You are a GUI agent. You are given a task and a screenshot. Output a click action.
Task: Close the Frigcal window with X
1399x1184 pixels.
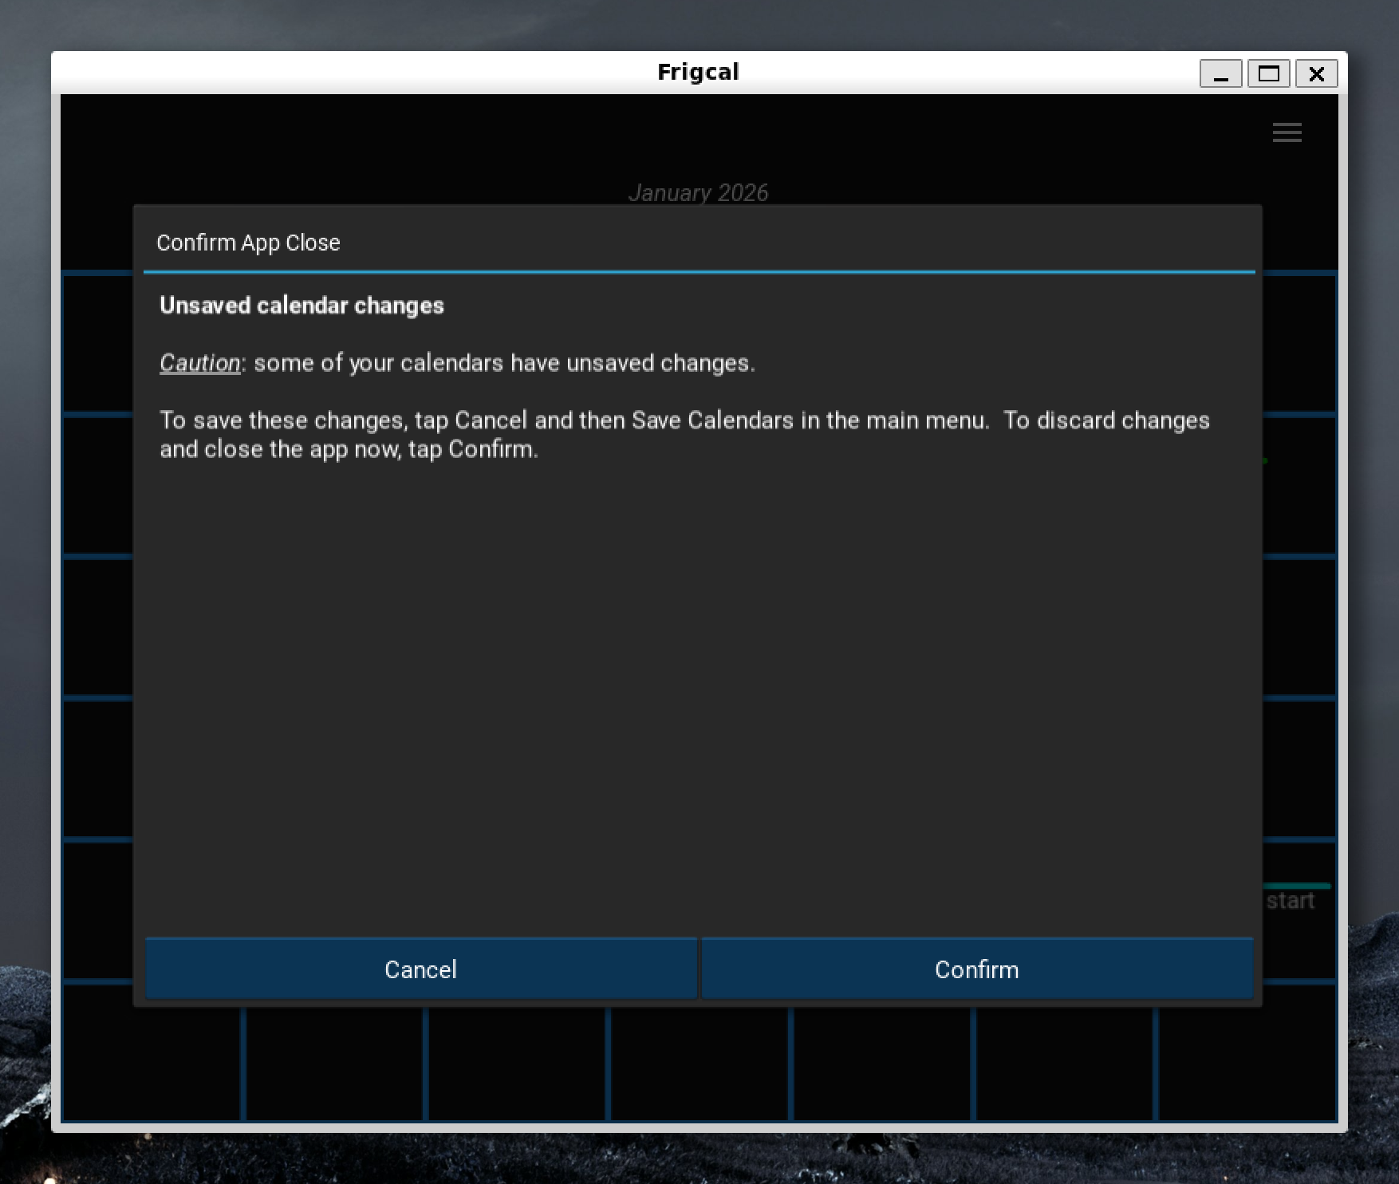[1316, 74]
